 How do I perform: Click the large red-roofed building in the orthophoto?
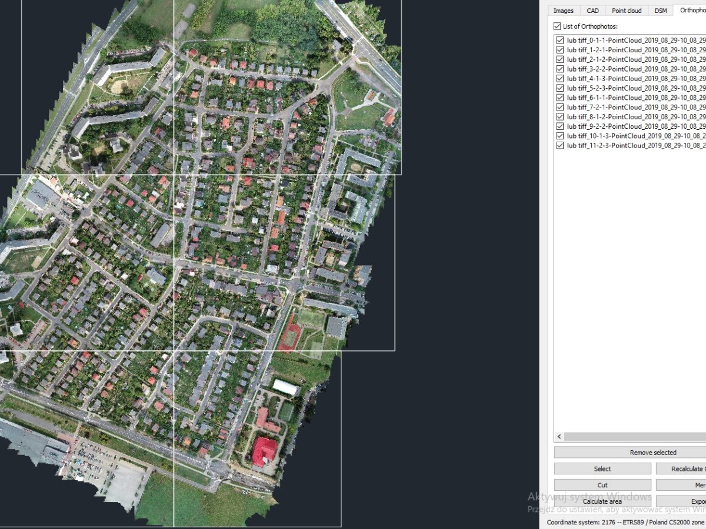point(264,451)
